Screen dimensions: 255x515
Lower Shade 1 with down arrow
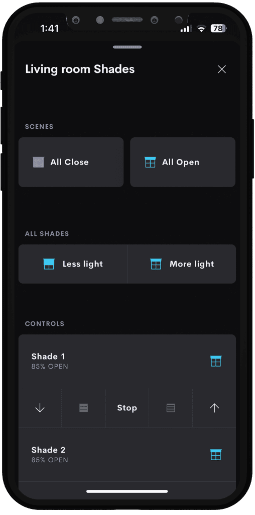40,408
